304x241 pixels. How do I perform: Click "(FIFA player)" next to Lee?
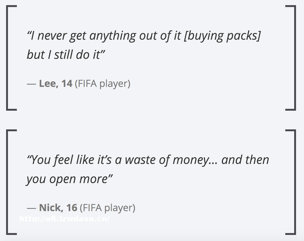point(102,83)
